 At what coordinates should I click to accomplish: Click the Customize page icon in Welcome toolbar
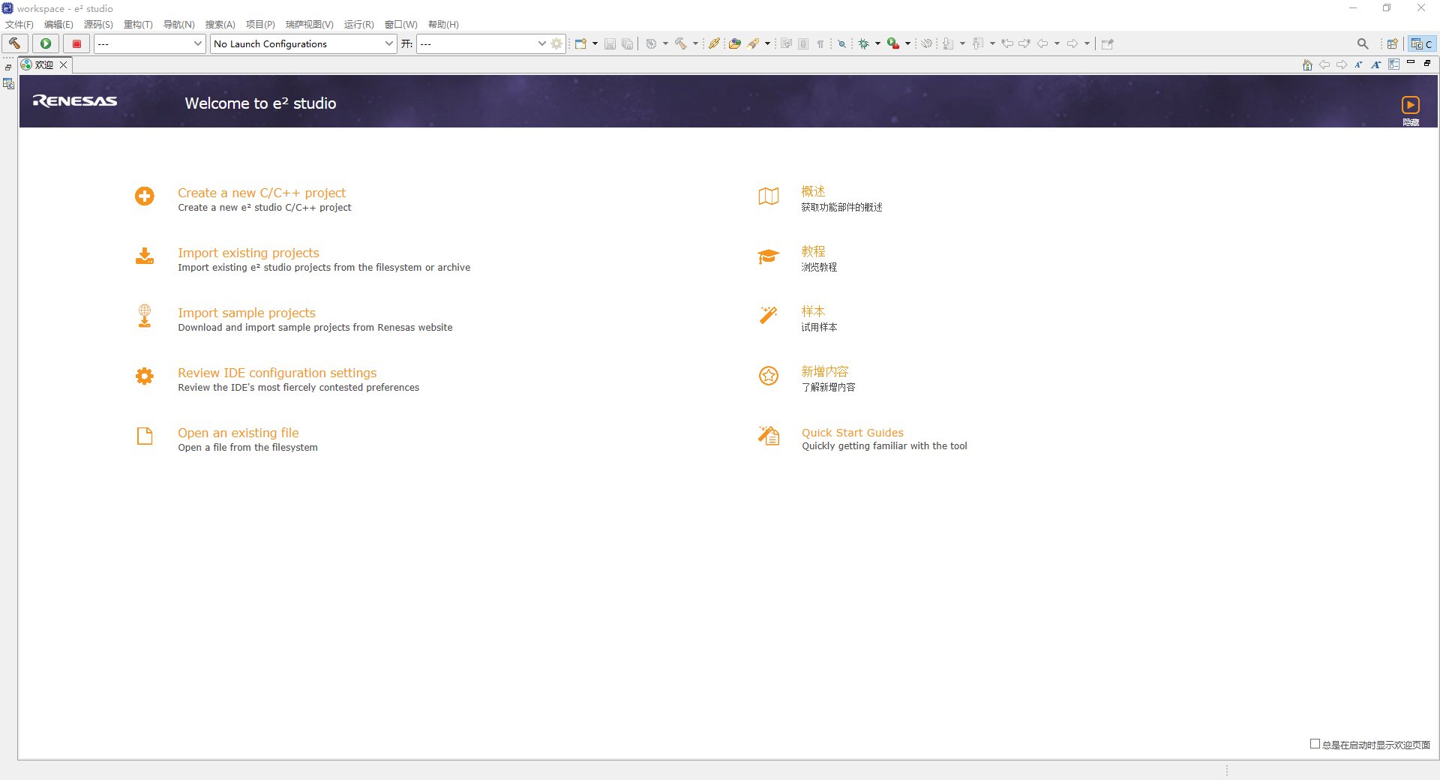1393,64
